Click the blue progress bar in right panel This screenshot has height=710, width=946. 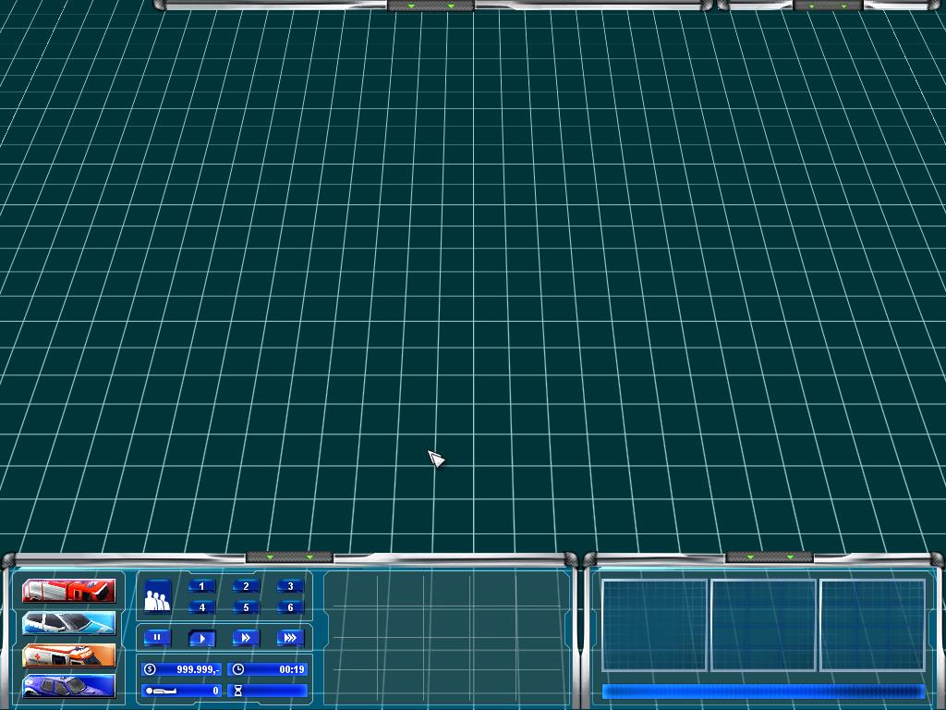(x=763, y=692)
